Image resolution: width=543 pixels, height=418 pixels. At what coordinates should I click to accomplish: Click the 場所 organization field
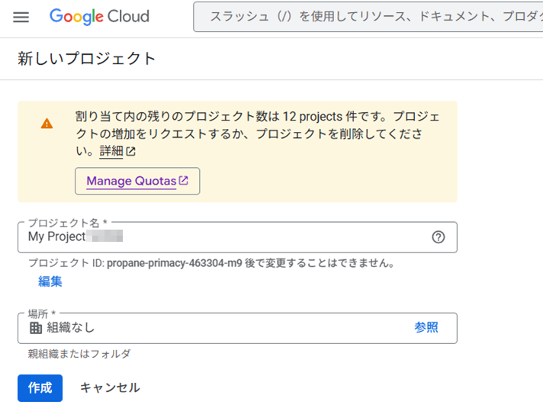click(237, 328)
